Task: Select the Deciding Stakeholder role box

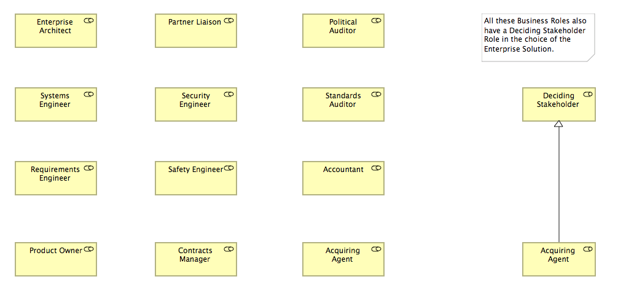Action: 559,104
